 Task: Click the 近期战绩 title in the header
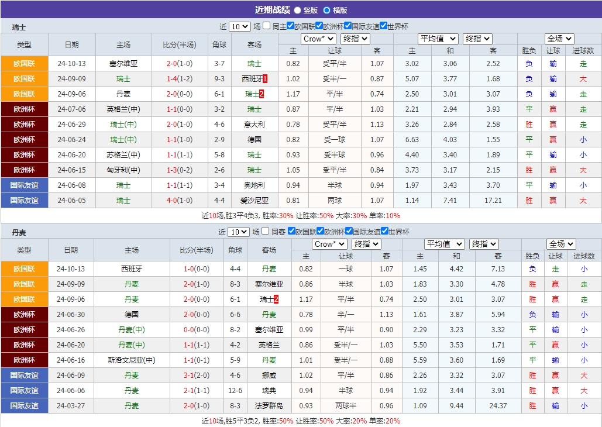click(x=274, y=10)
